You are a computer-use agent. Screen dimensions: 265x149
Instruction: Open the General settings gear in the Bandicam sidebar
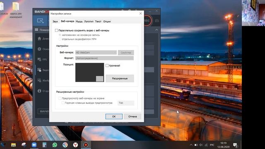coord(39,49)
